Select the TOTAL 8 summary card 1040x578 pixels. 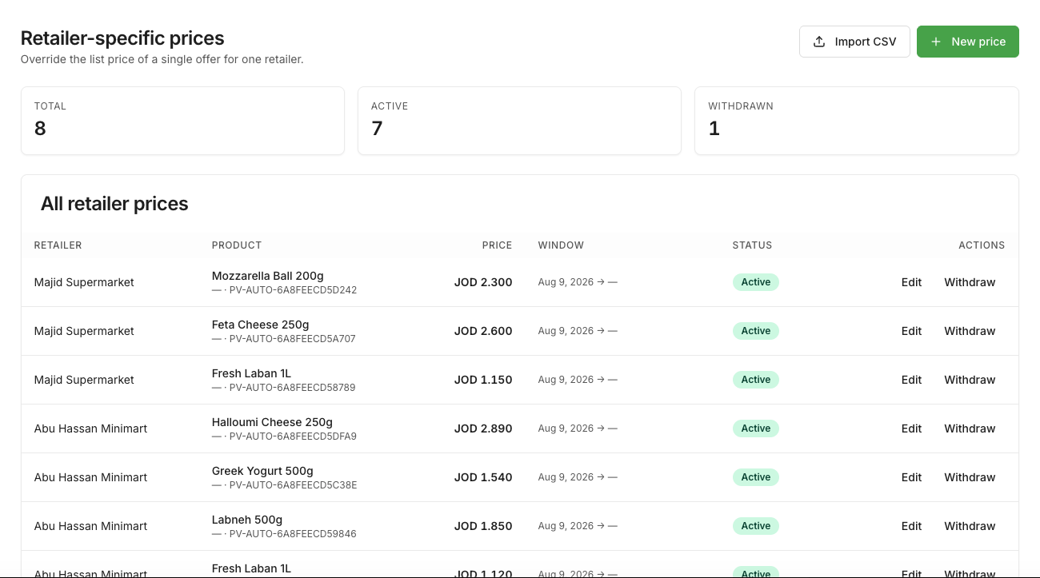click(x=182, y=121)
